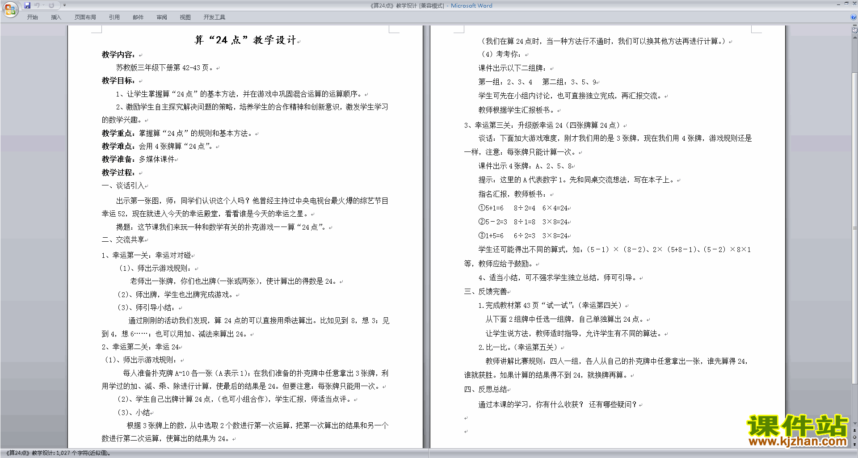Open the 开始 ribbon tab
858x458 pixels.
[x=32, y=17]
